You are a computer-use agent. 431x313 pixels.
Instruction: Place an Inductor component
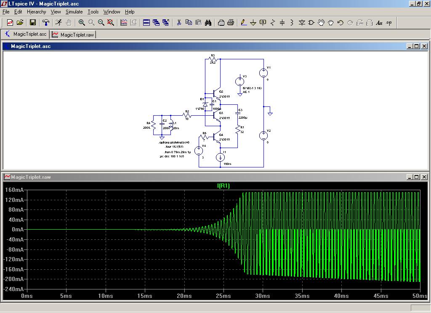tap(292, 23)
